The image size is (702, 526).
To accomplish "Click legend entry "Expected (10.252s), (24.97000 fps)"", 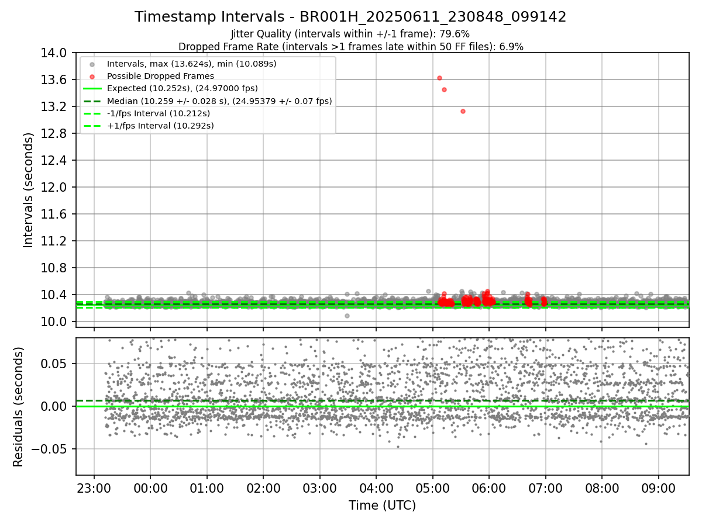I will (183, 88).
